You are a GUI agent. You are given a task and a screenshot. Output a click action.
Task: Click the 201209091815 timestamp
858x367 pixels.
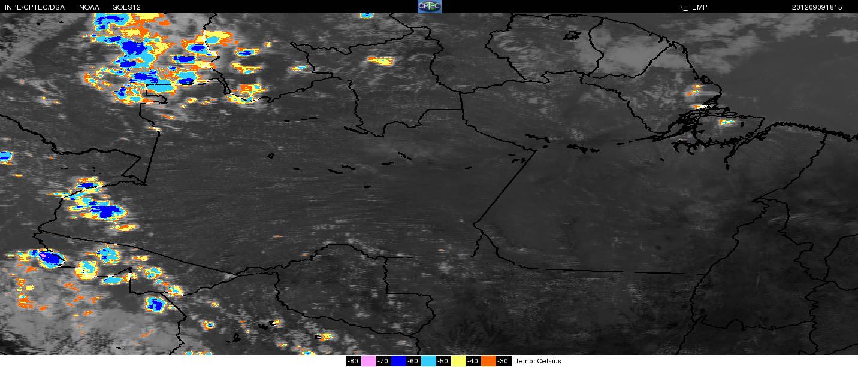[x=817, y=7]
